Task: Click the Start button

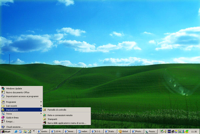Action: coord(6,131)
